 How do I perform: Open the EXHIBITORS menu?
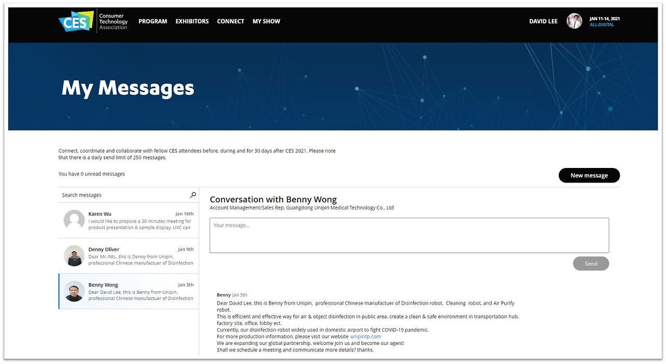[x=192, y=21]
